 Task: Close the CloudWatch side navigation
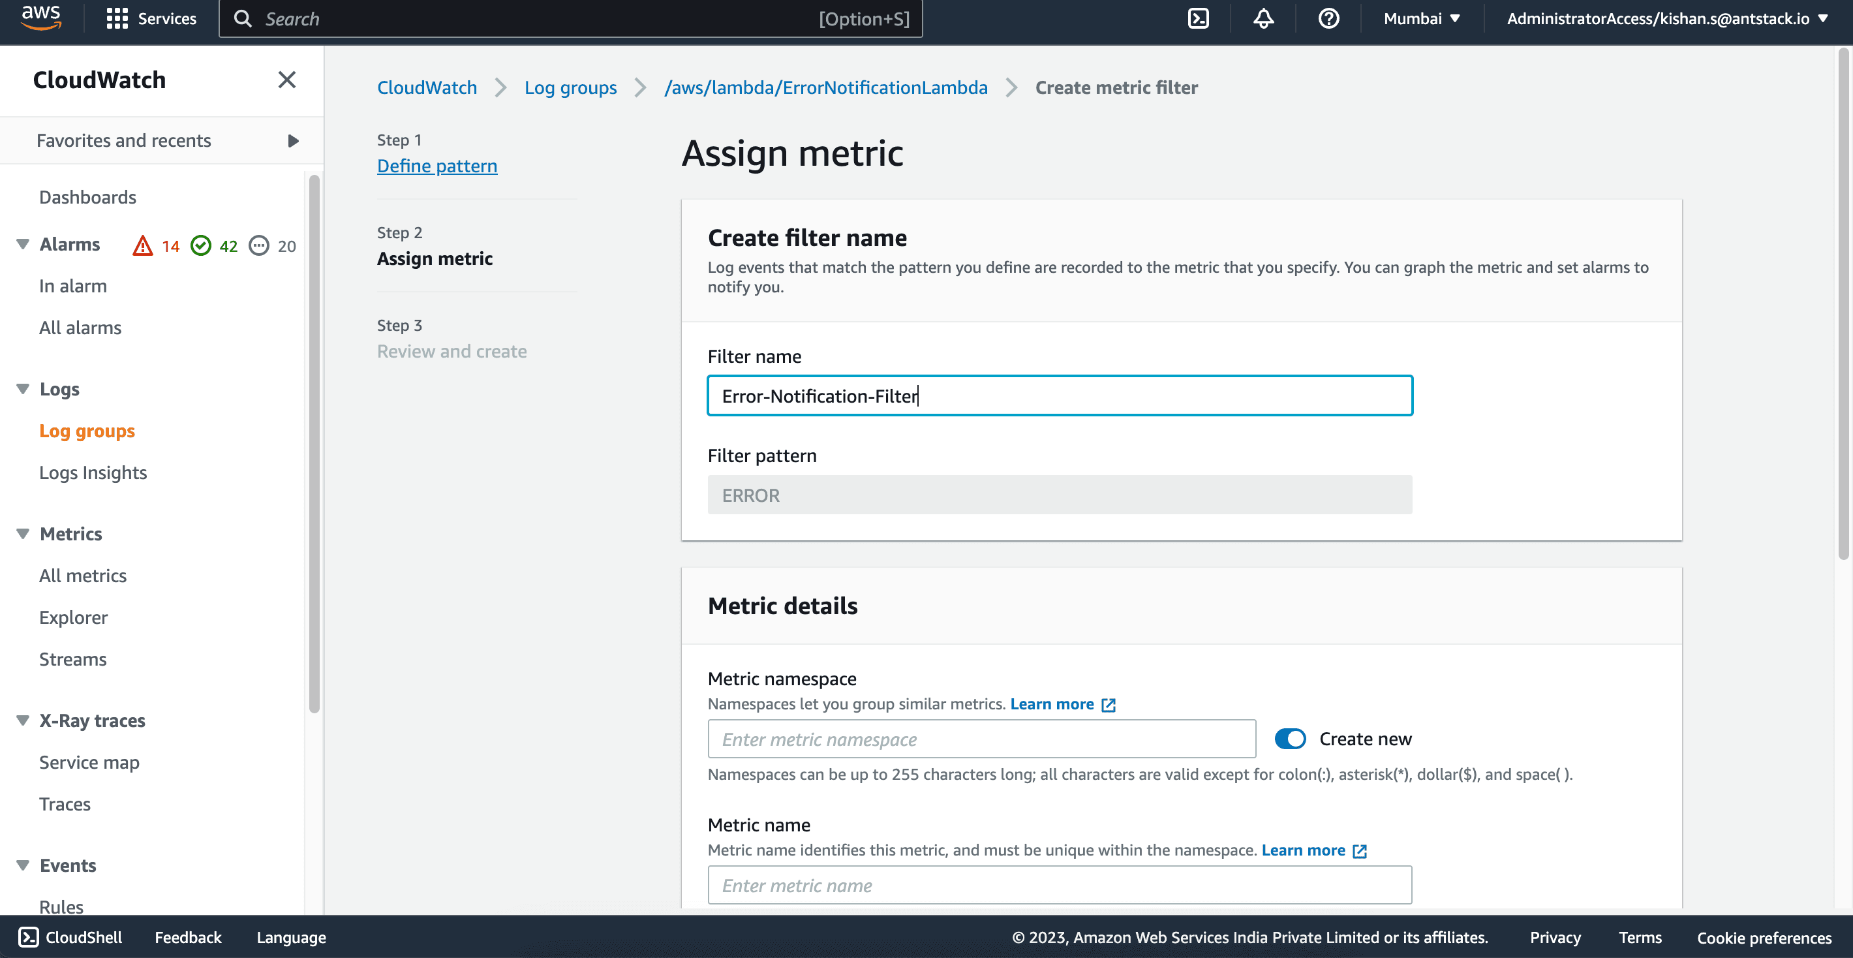[287, 80]
